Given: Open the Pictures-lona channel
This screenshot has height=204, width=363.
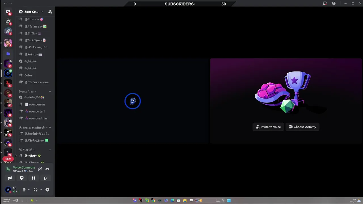Looking at the screenshot, I should pos(35,82).
